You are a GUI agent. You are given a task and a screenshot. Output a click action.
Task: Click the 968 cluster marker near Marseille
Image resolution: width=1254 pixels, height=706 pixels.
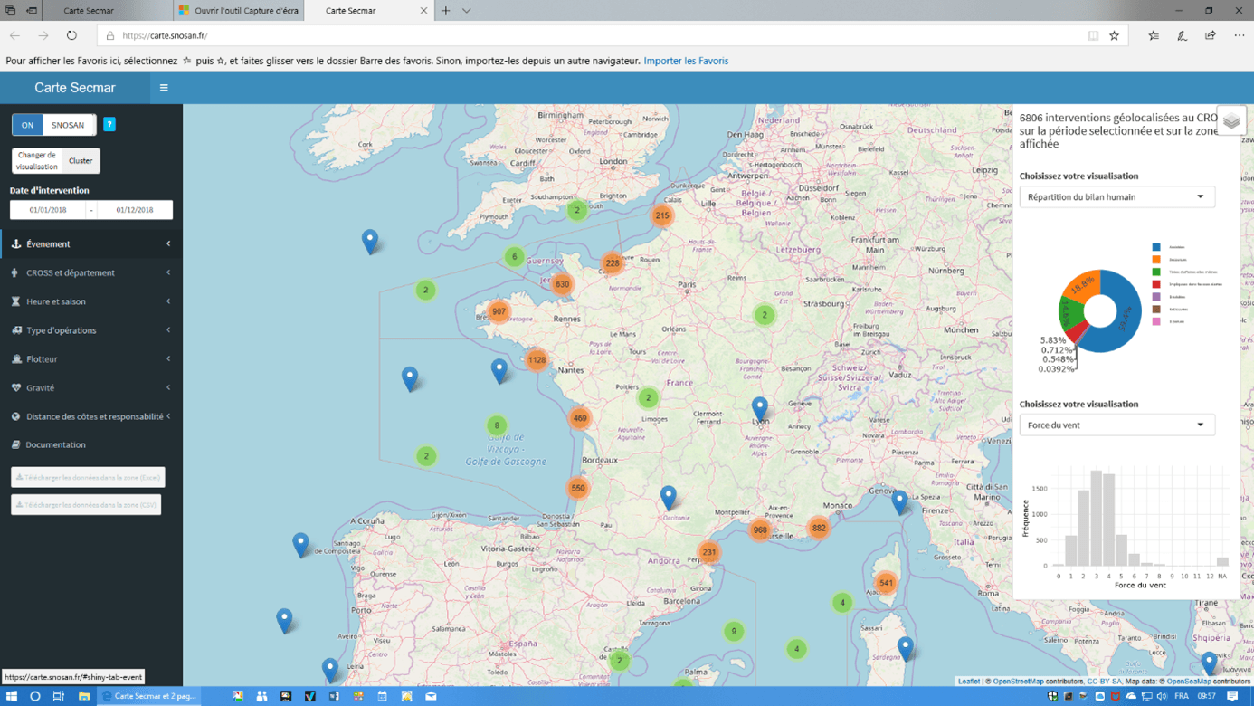click(760, 530)
